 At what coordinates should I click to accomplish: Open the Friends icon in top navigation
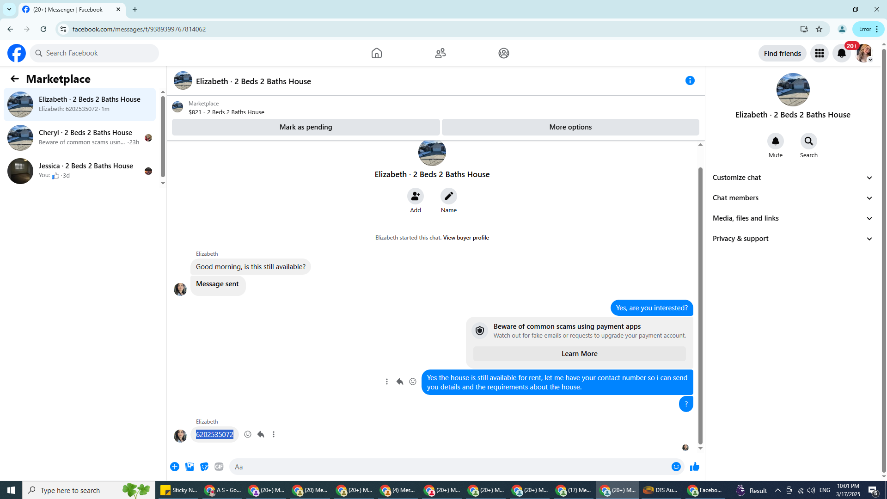pos(440,53)
